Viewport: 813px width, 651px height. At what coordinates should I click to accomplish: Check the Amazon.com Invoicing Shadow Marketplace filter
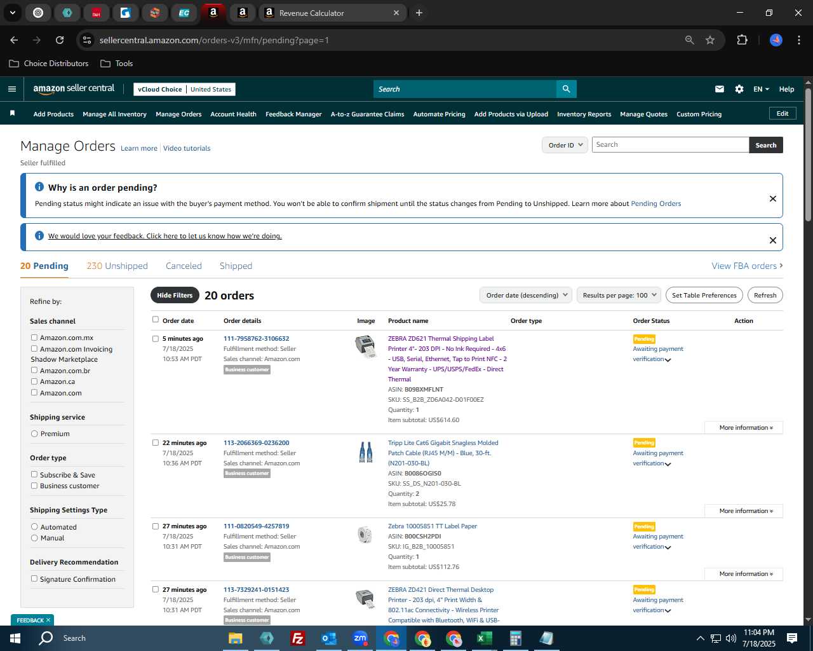[x=34, y=348]
